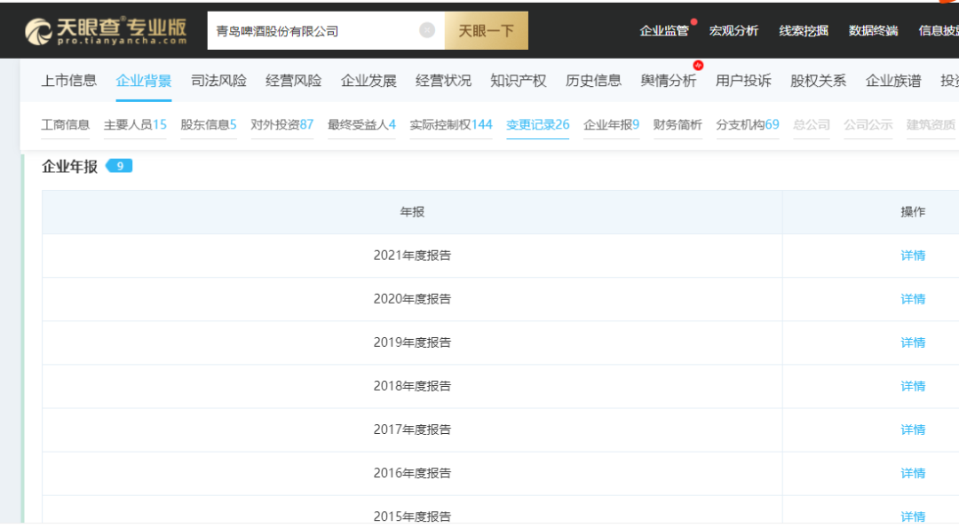Select the 上市信息 tab
959x528 pixels.
click(x=68, y=81)
